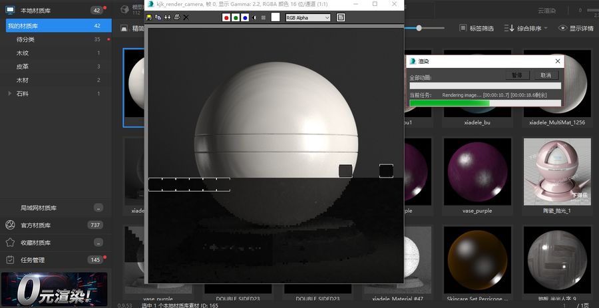
Task: Click the 3ds Max icon in the 渲染 dialog title
Action: coord(413,61)
